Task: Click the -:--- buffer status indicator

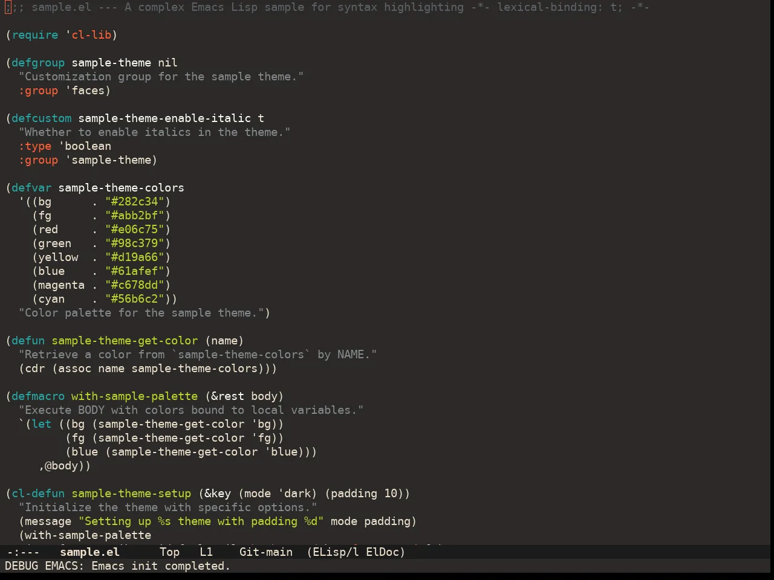Action: tap(23, 552)
